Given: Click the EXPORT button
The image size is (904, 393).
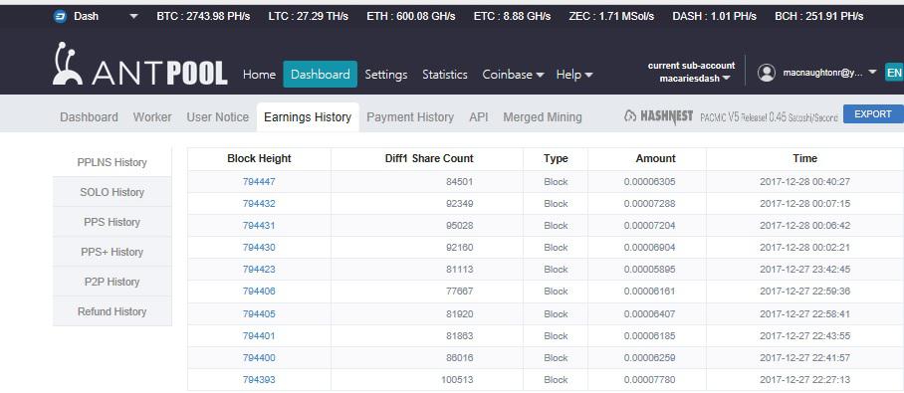Looking at the screenshot, I should (873, 114).
